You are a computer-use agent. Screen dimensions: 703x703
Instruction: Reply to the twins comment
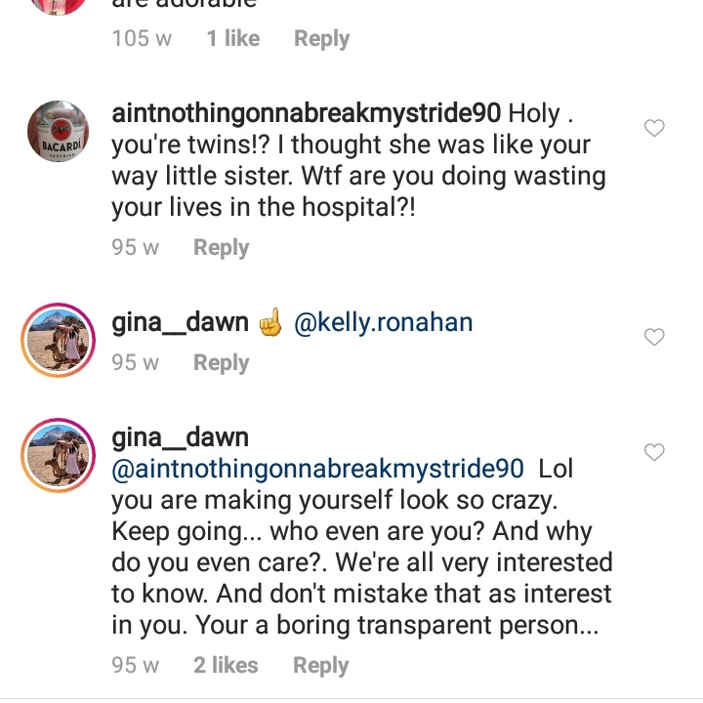tap(221, 248)
